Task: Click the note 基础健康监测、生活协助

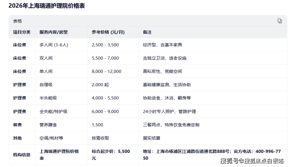Action: pos(167,85)
